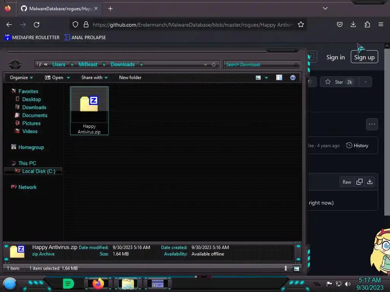Click the Sign up button
The image size is (390, 292).
[364, 57]
